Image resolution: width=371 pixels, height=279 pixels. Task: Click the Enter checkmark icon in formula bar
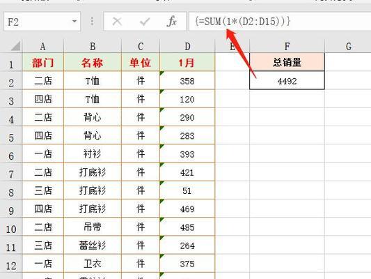coord(145,22)
